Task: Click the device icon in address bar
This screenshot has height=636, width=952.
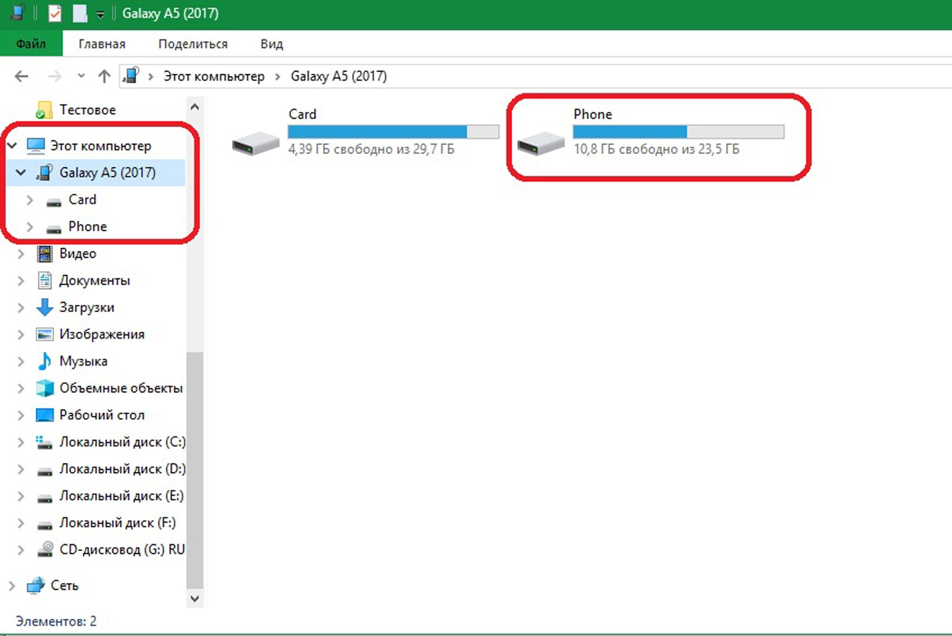Action: [x=131, y=75]
